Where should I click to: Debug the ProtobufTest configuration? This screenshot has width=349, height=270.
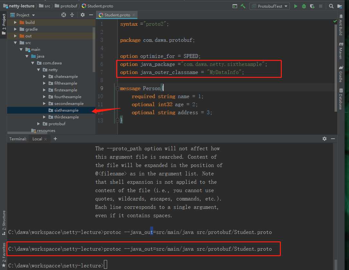click(304, 6)
